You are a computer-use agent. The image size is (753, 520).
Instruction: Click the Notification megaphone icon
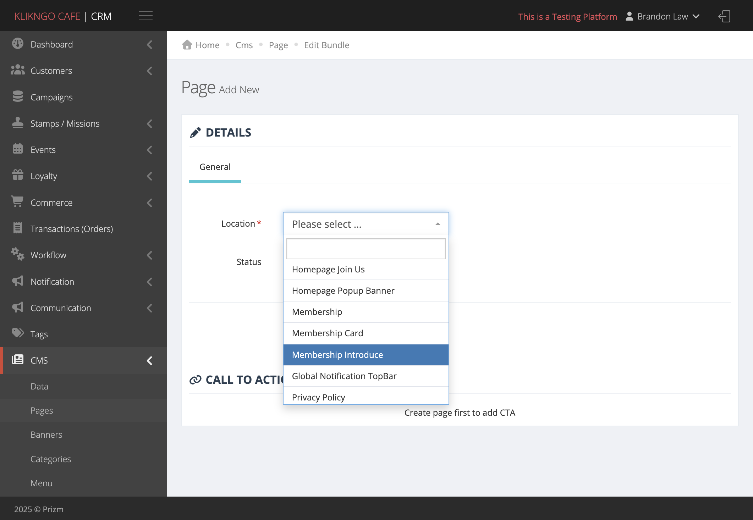(17, 281)
